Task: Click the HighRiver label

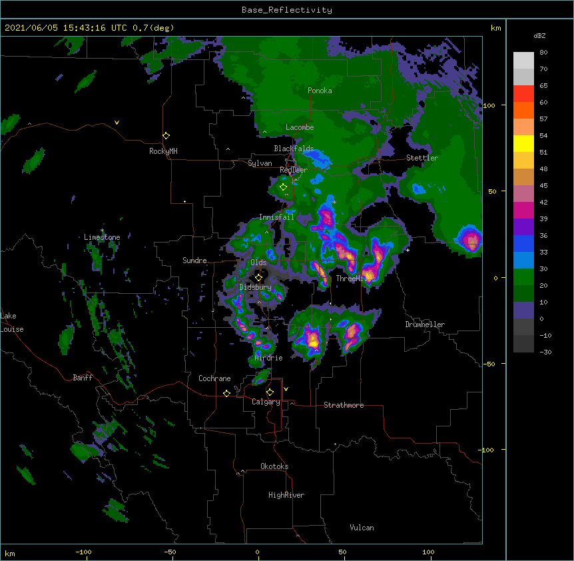Action: click(286, 495)
